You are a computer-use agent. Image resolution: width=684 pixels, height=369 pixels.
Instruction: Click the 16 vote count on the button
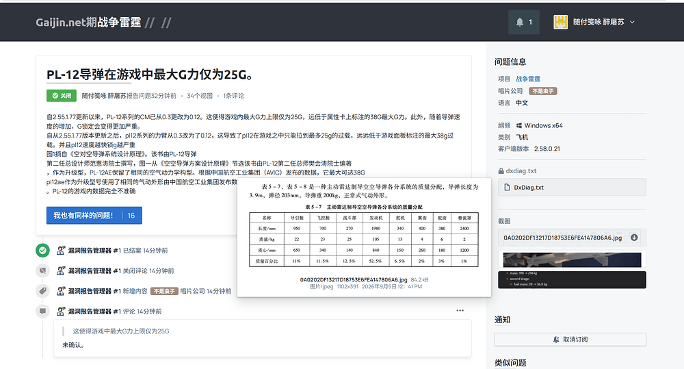pos(131,215)
